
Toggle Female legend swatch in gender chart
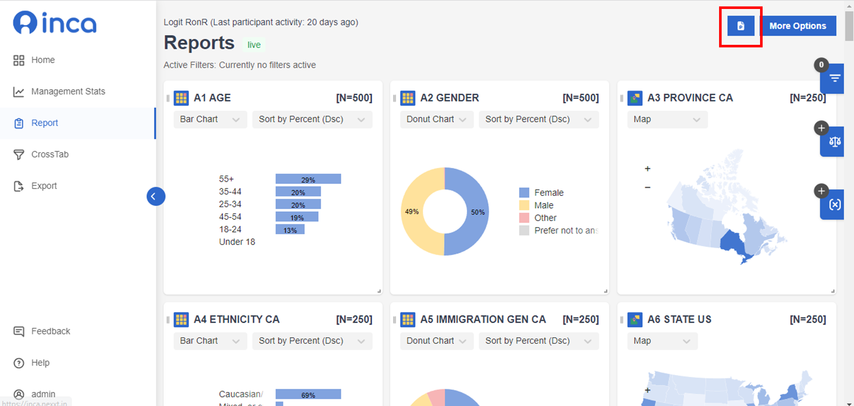(524, 193)
